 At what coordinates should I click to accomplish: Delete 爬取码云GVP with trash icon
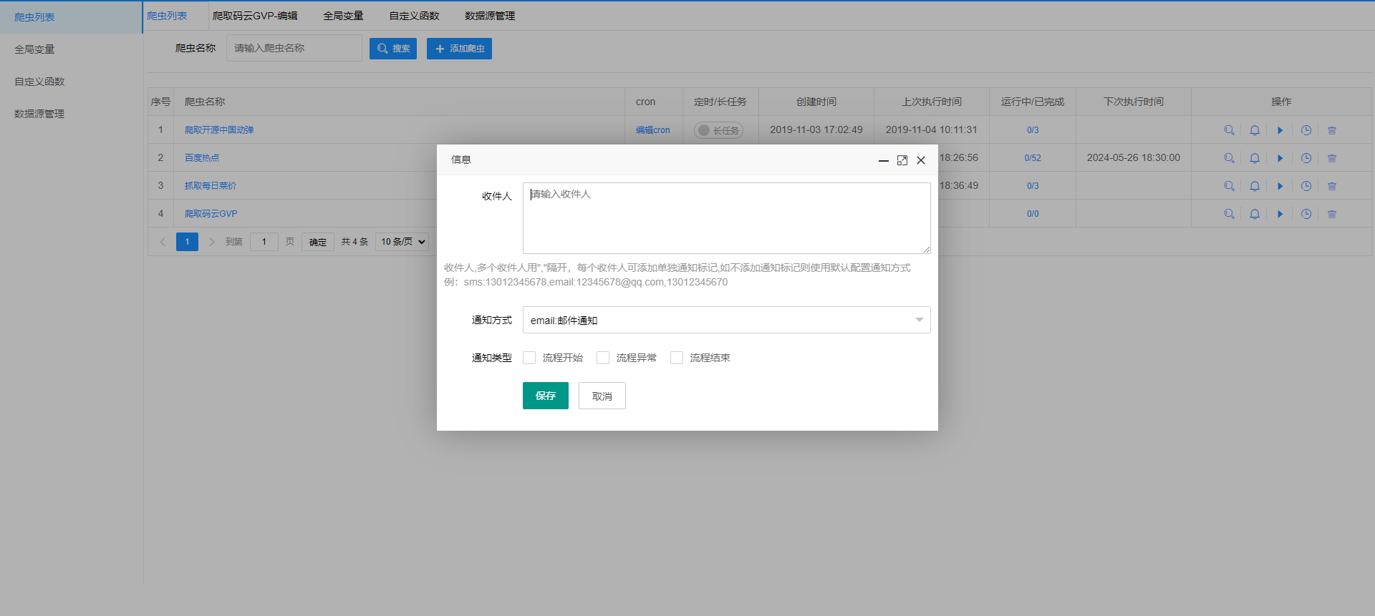[1332, 214]
